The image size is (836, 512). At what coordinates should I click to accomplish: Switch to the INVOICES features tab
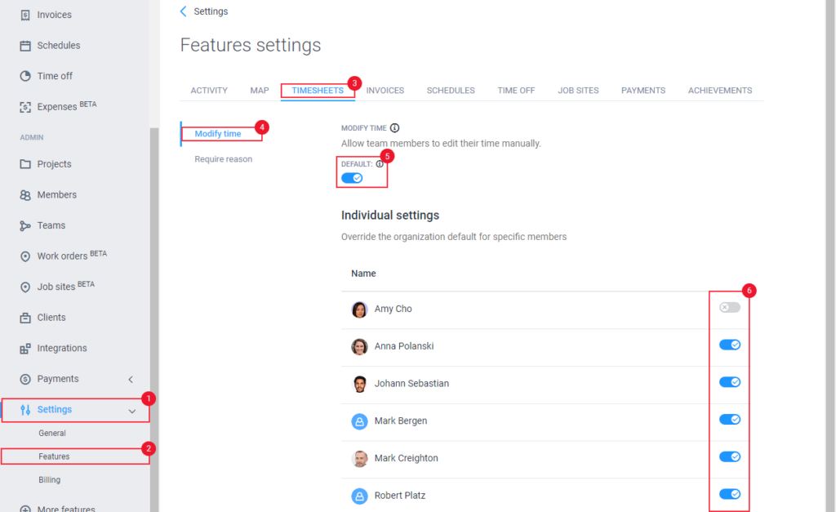(385, 90)
